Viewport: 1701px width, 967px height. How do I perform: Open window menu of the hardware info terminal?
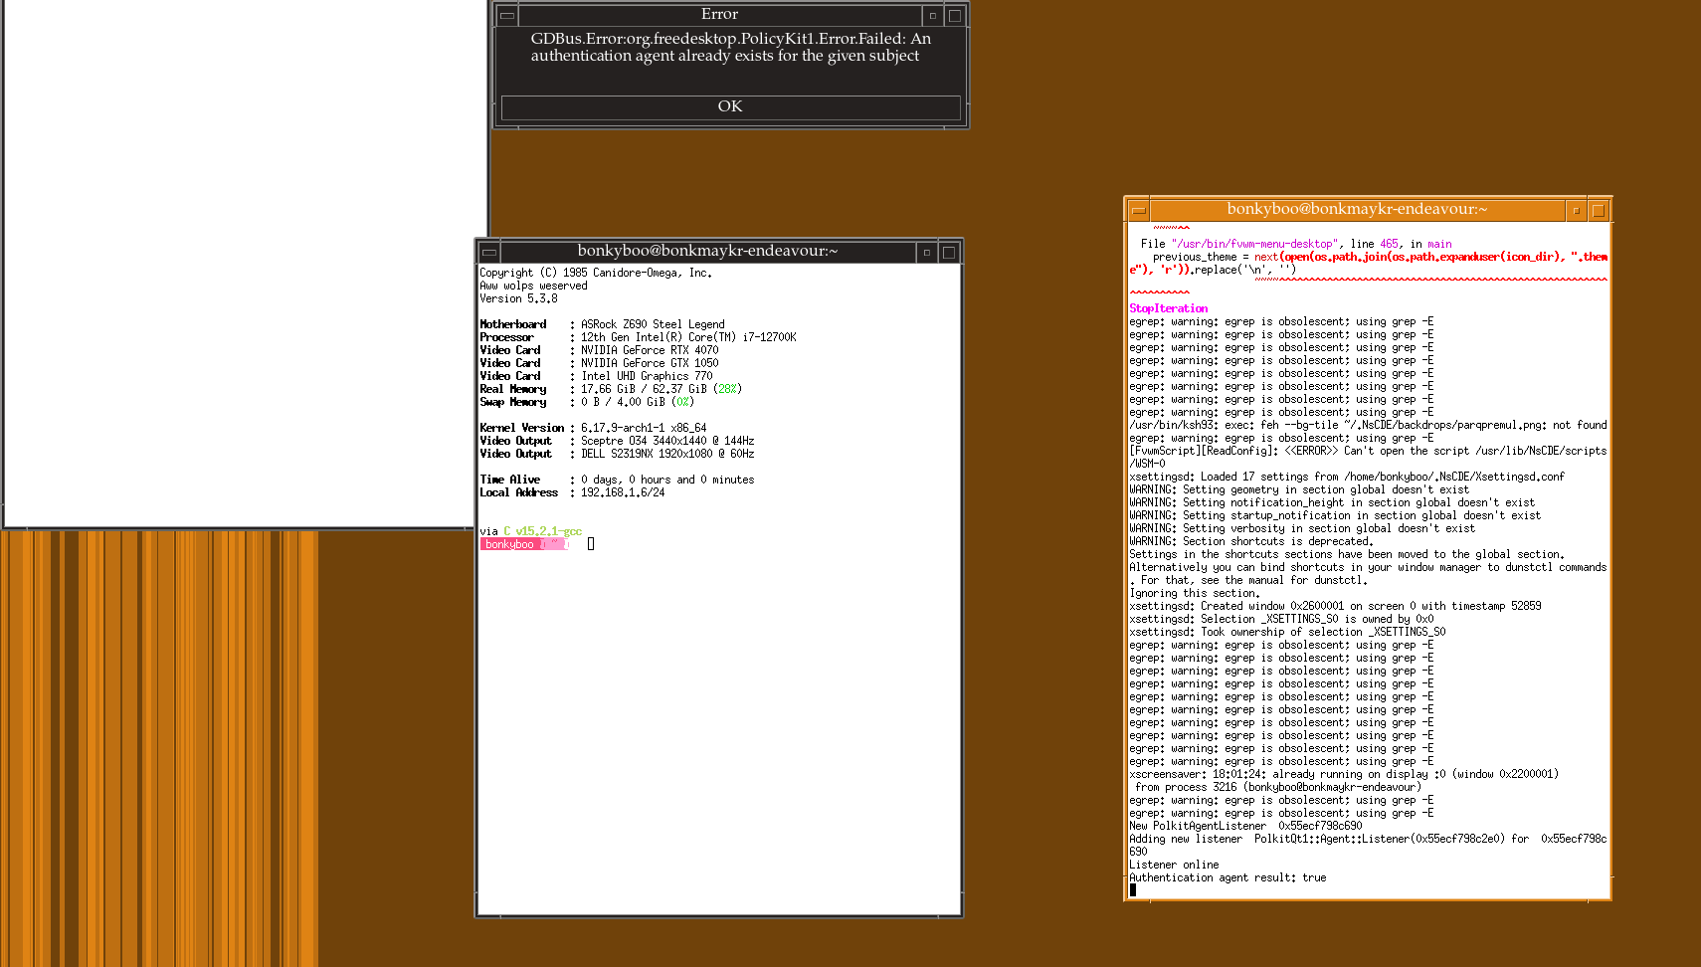coord(488,252)
